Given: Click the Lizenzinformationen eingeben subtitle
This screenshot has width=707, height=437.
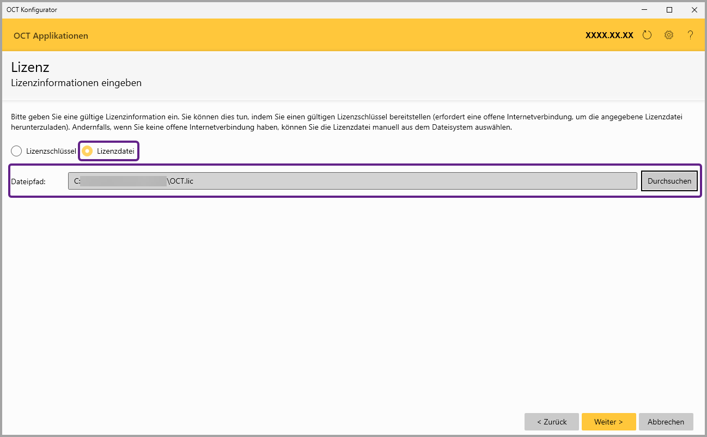Looking at the screenshot, I should [76, 83].
